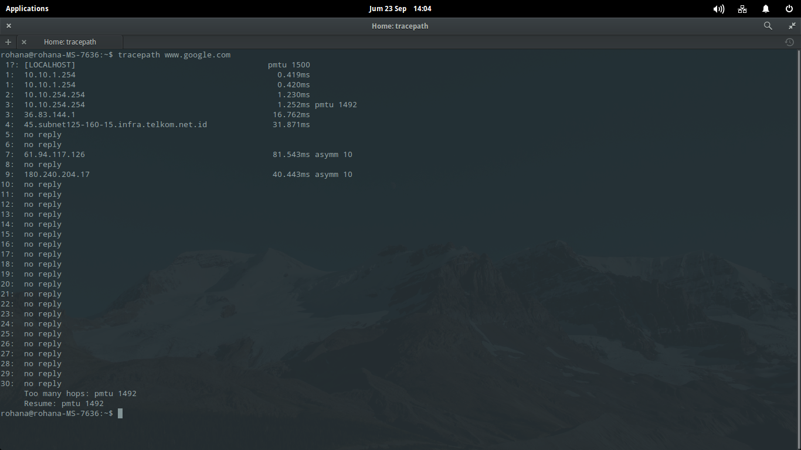This screenshot has width=801, height=450.
Task: Click the restore session icon on the tab bar
Action: [x=789, y=42]
